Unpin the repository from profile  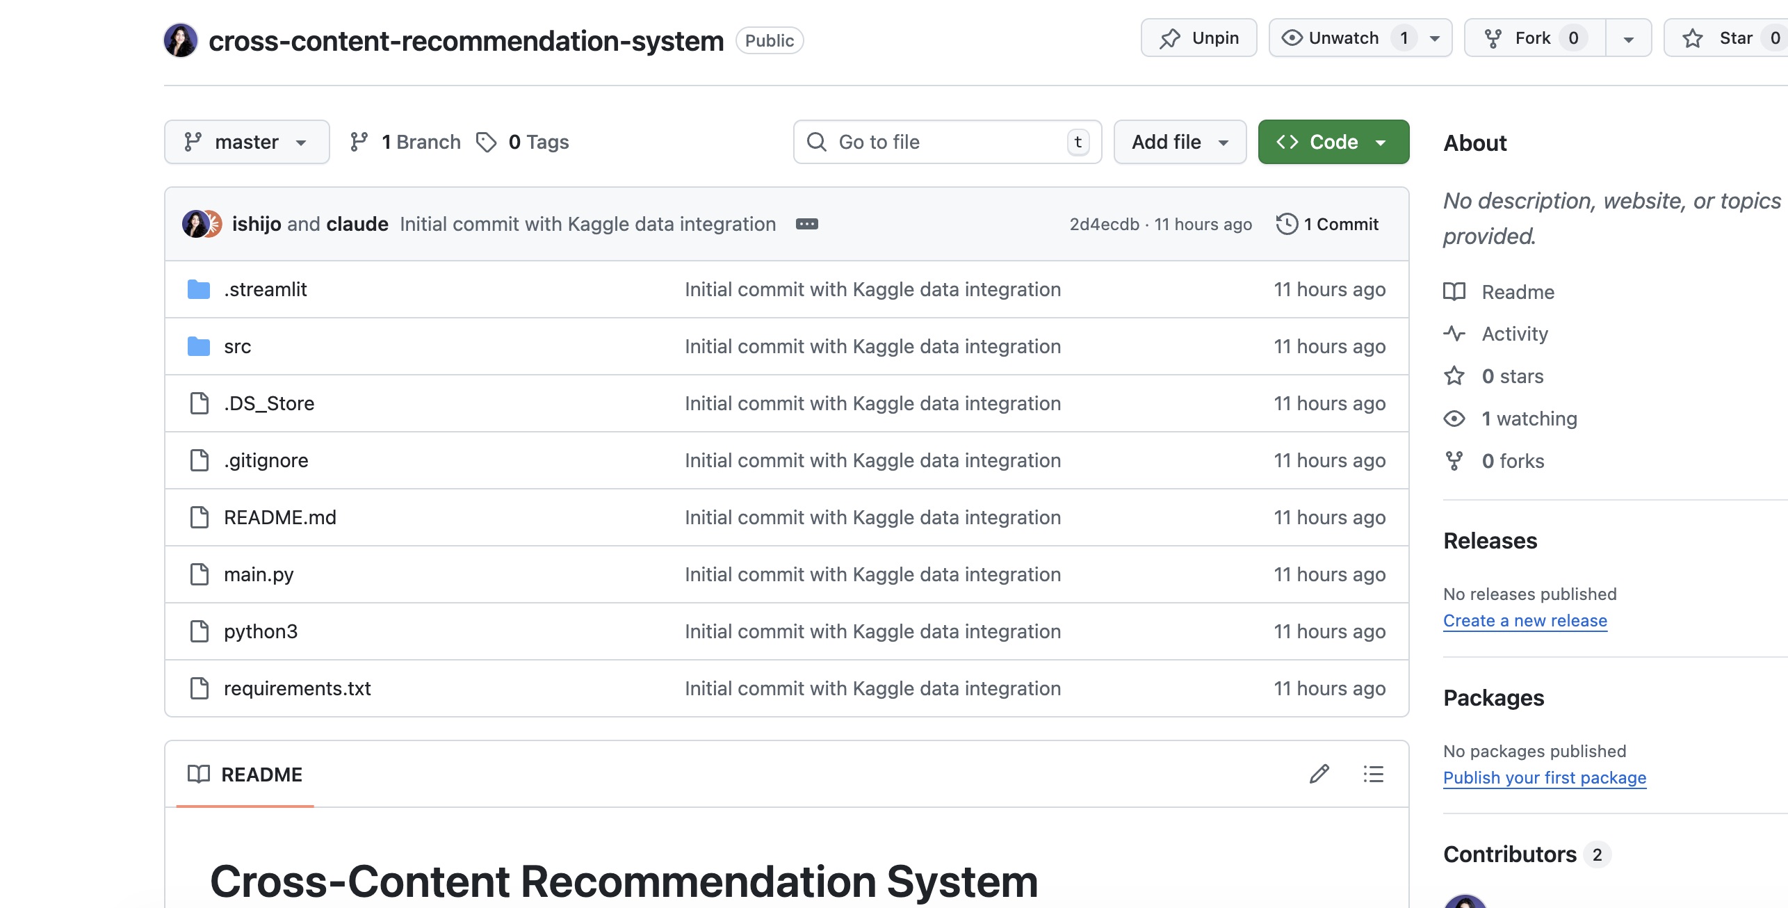point(1198,38)
